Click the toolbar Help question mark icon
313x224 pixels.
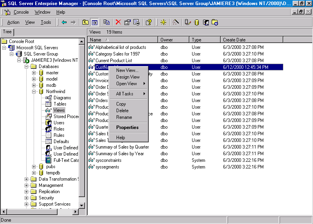[x=149, y=22]
